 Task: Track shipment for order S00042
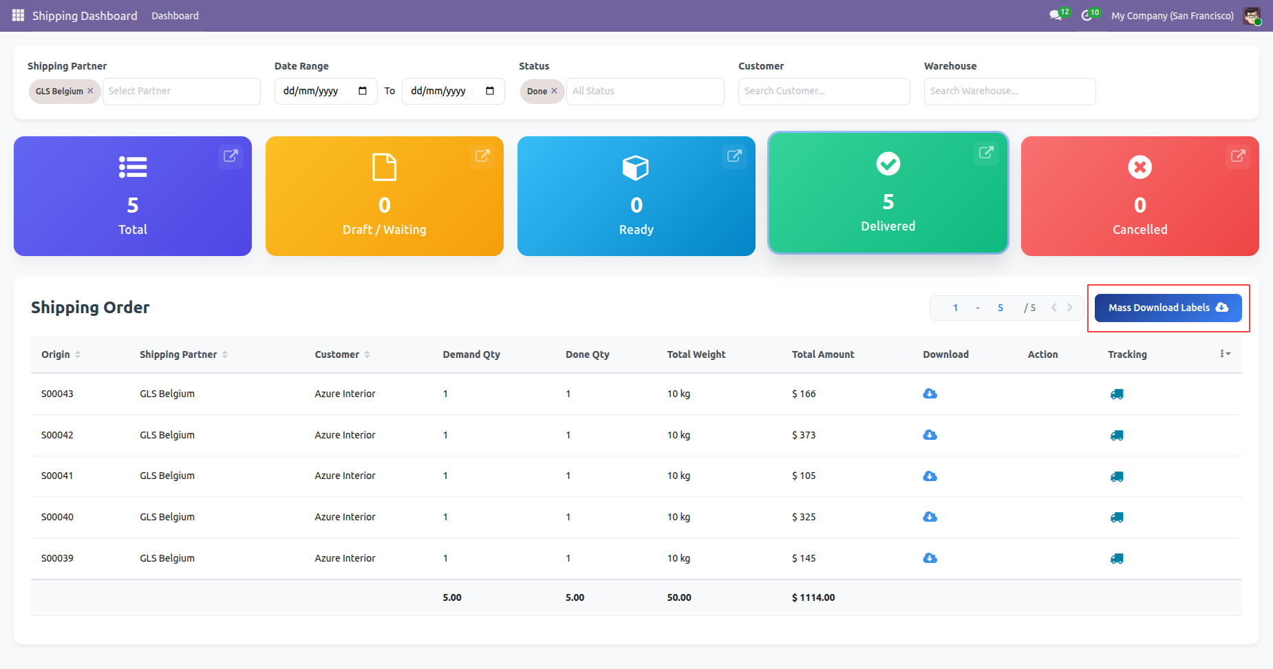pyautogui.click(x=1116, y=435)
